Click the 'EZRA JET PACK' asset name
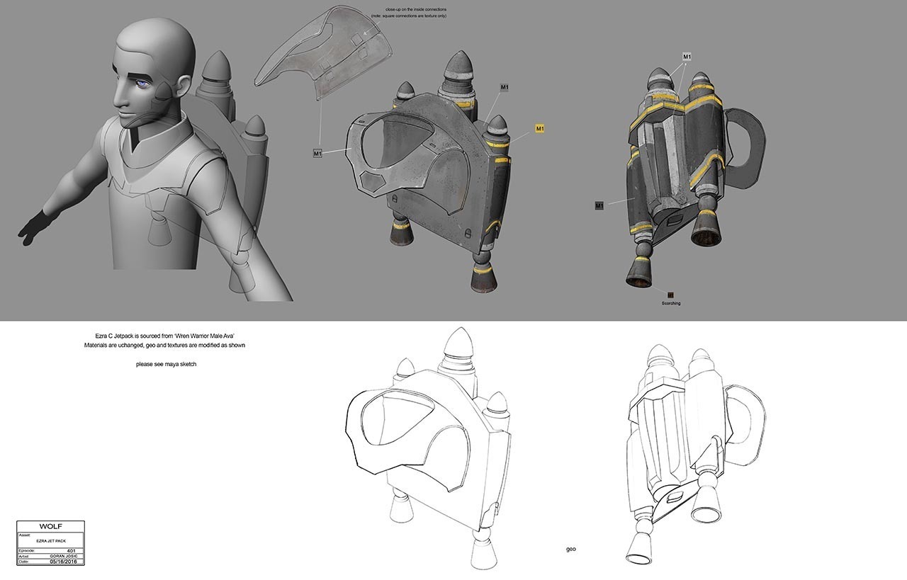907x580 pixels. click(50, 540)
